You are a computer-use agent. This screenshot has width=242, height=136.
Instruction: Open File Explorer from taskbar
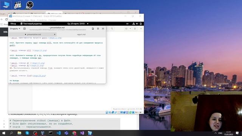click(x=19, y=133)
